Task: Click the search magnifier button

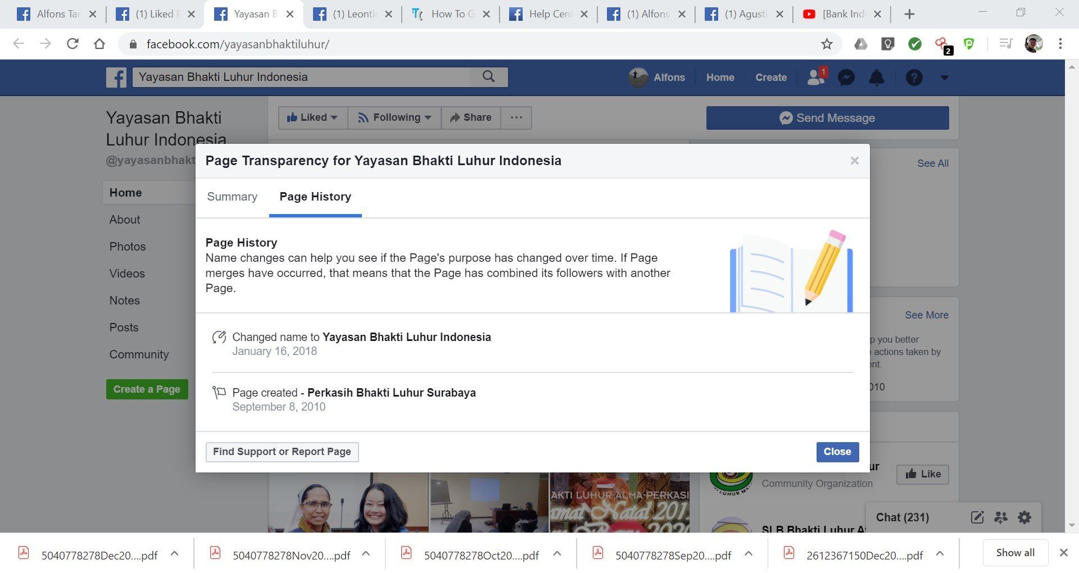Action: click(489, 77)
